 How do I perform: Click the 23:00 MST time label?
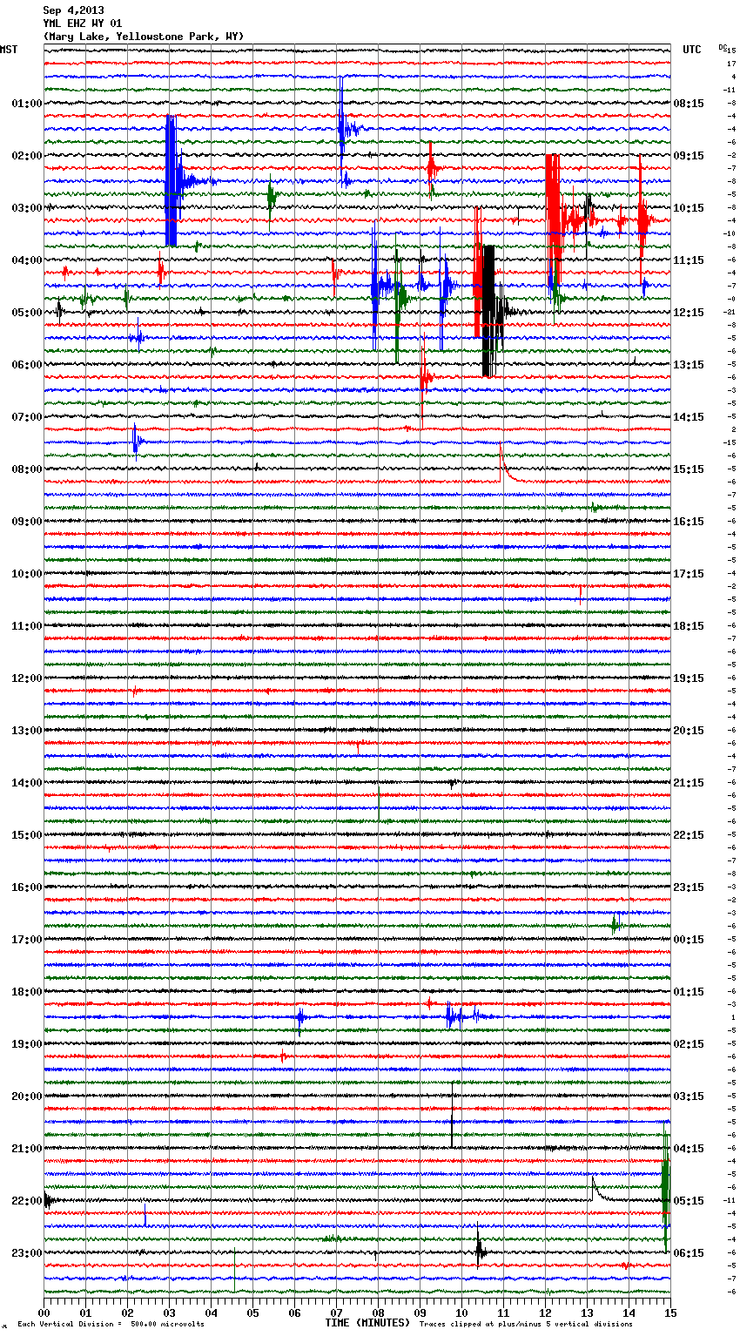click(x=26, y=1253)
